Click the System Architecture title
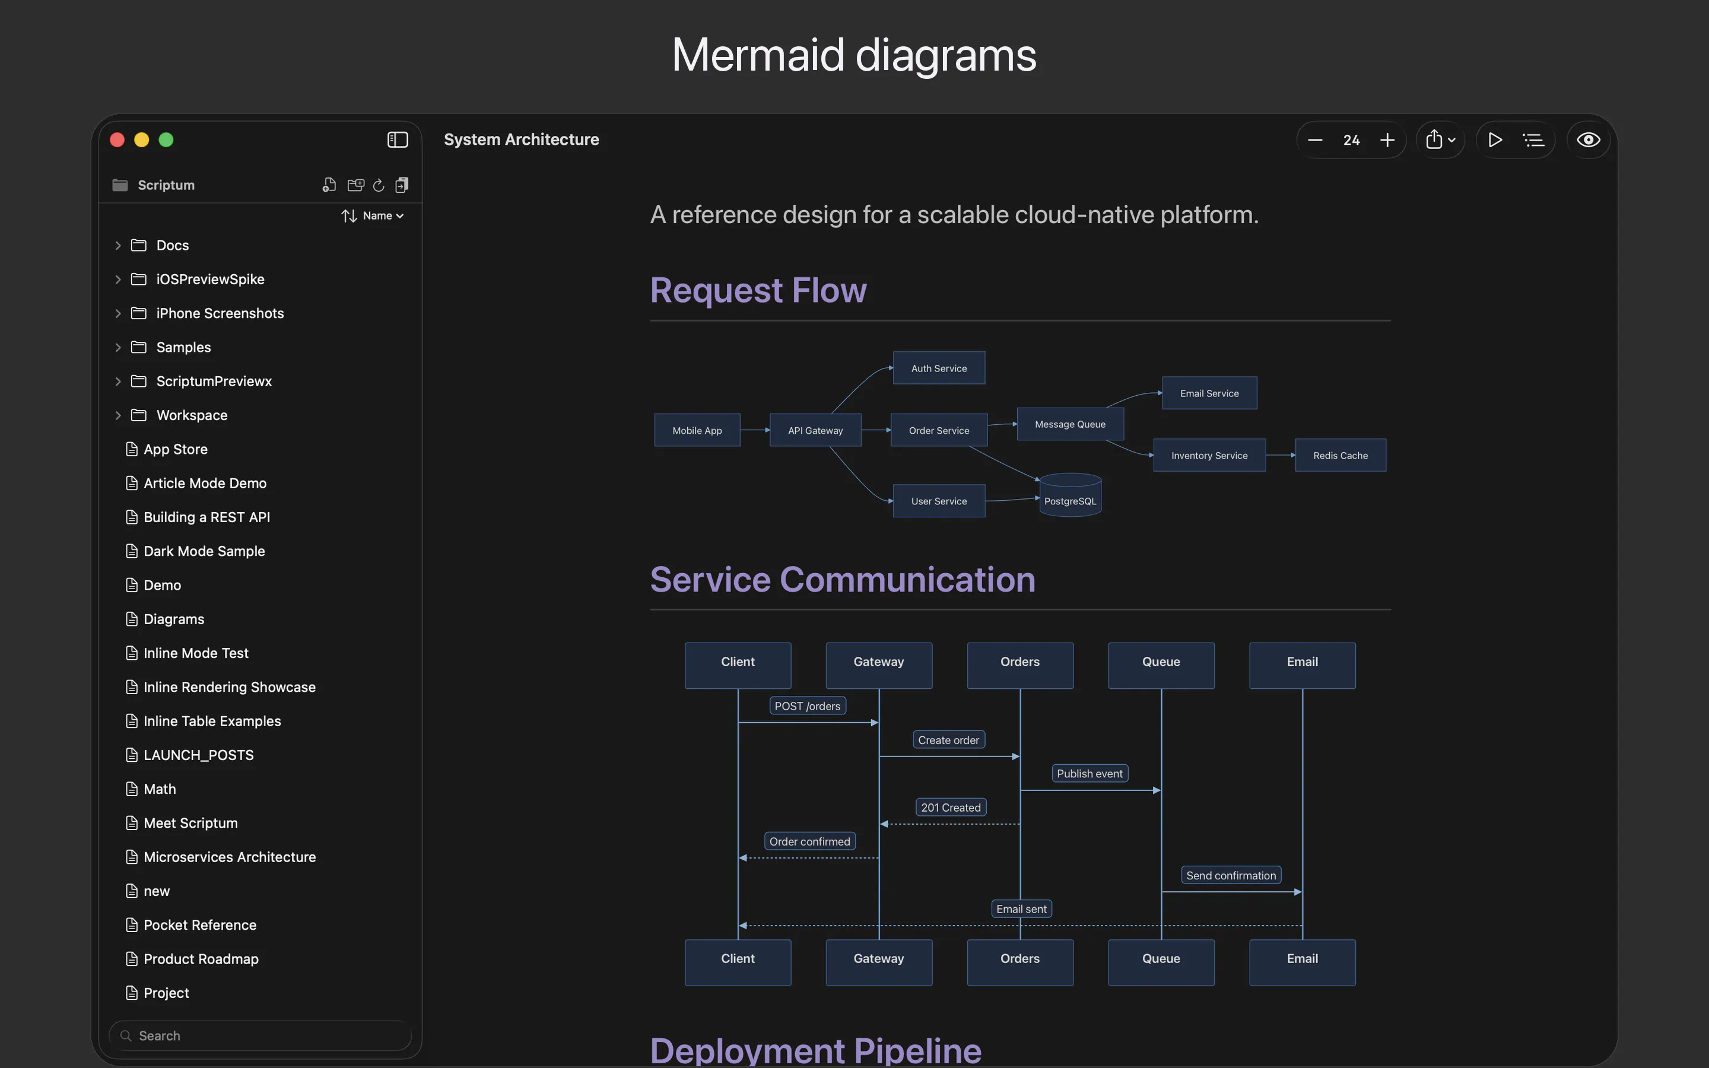Screen dimensions: 1709x1068 [x=521, y=140]
